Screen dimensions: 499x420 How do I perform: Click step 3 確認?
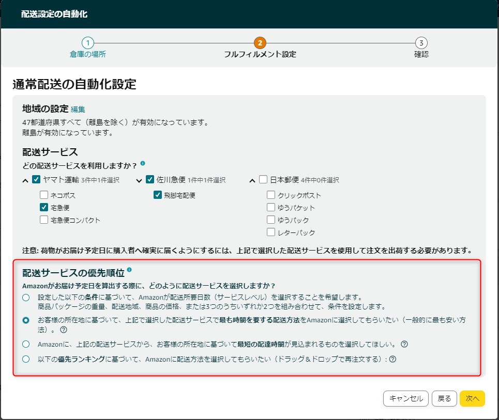point(421,48)
